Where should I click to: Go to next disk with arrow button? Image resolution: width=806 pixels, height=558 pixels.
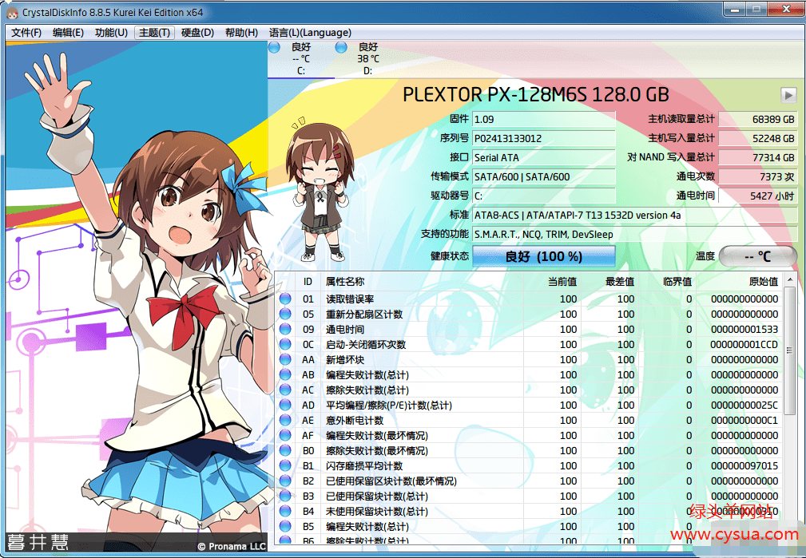point(788,95)
